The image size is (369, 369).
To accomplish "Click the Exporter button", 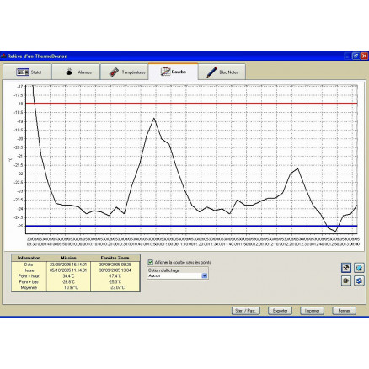I will 280,311.
